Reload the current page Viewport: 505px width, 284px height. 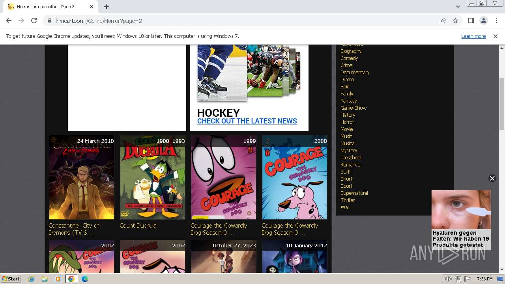click(x=34, y=21)
